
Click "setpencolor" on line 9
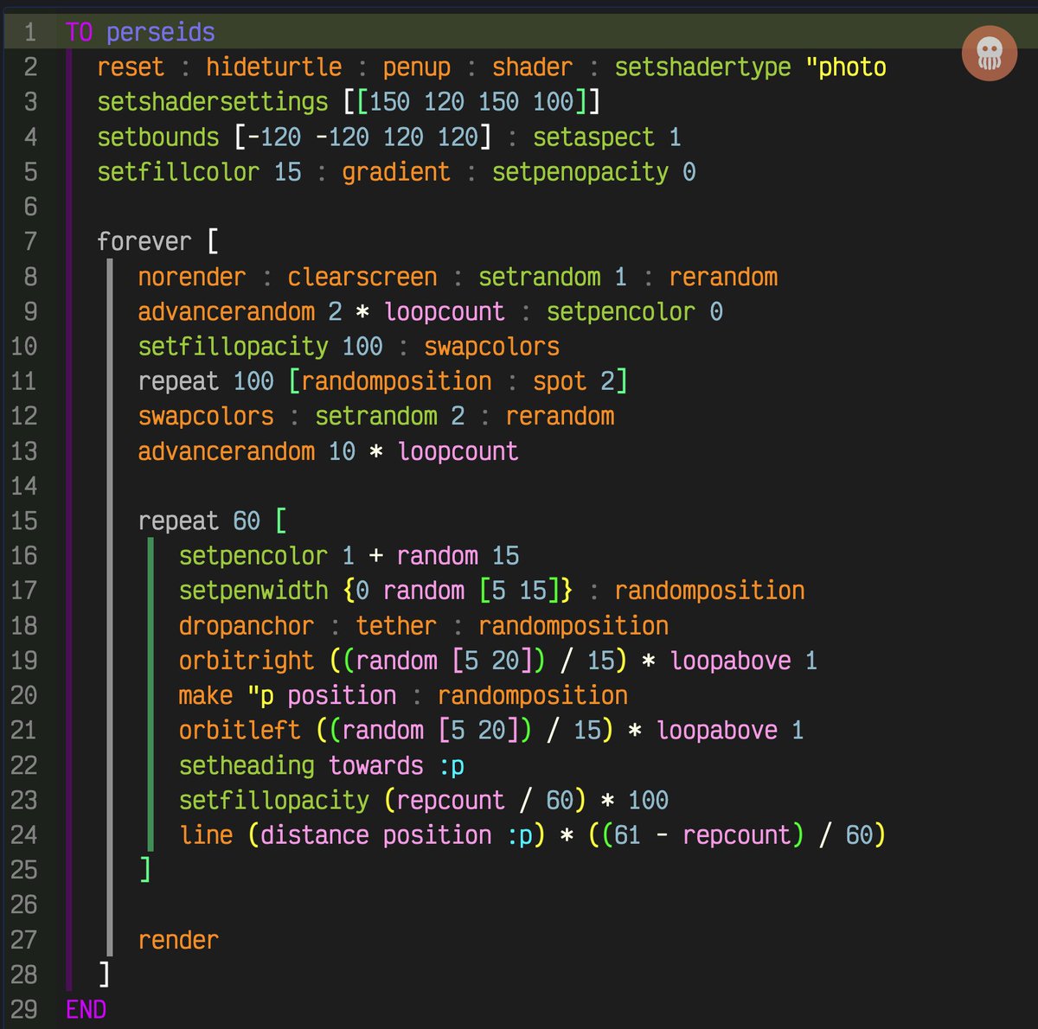[621, 312]
